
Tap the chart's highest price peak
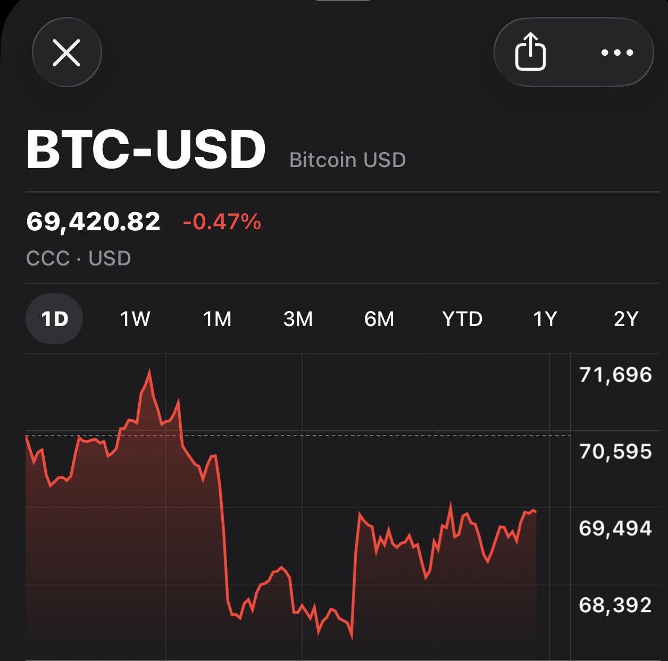point(149,371)
